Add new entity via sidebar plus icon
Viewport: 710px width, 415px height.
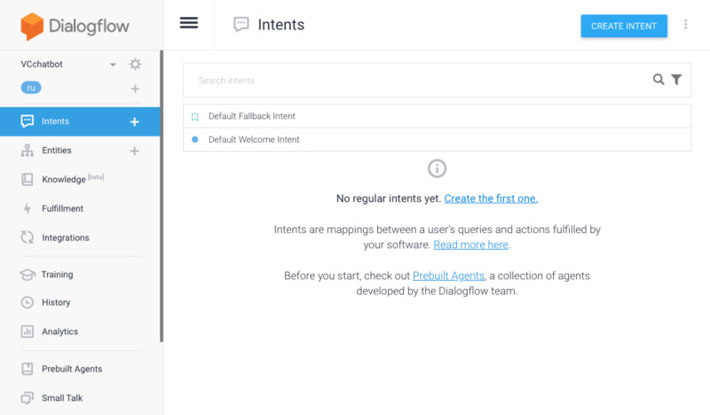point(135,151)
